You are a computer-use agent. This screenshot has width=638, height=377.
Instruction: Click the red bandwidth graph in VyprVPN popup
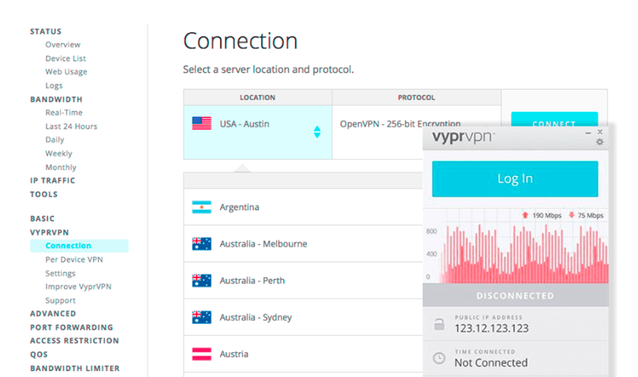tap(516, 246)
